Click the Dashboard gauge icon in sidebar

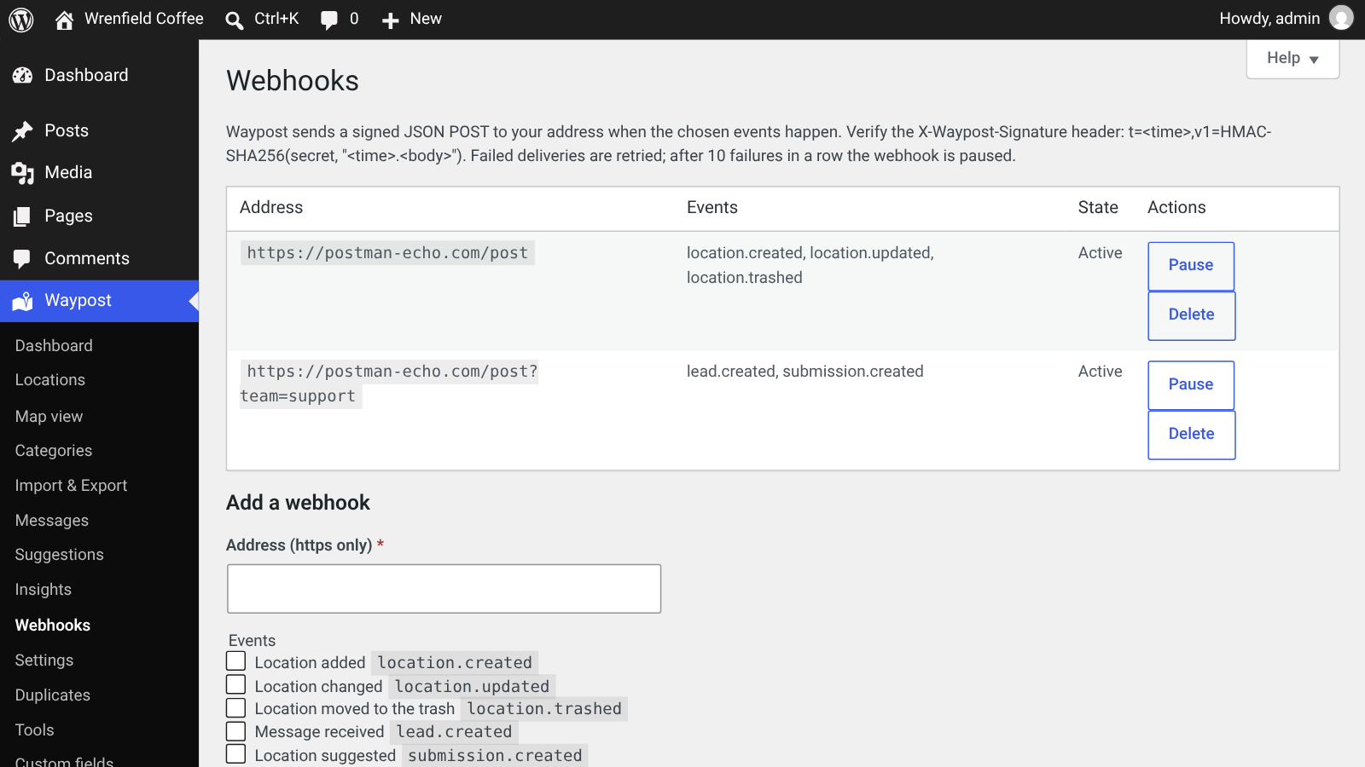pyautogui.click(x=22, y=76)
